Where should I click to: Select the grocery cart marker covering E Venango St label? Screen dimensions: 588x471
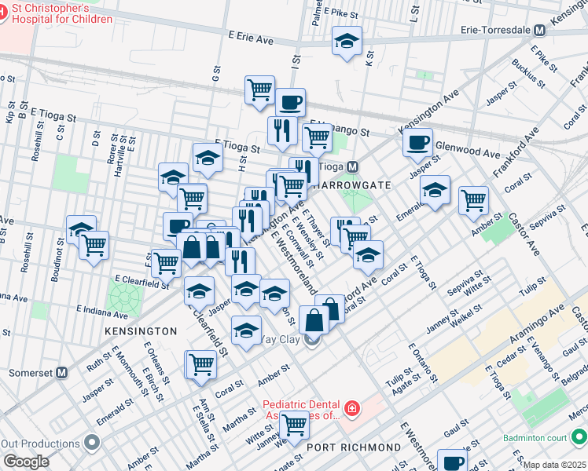click(318, 139)
